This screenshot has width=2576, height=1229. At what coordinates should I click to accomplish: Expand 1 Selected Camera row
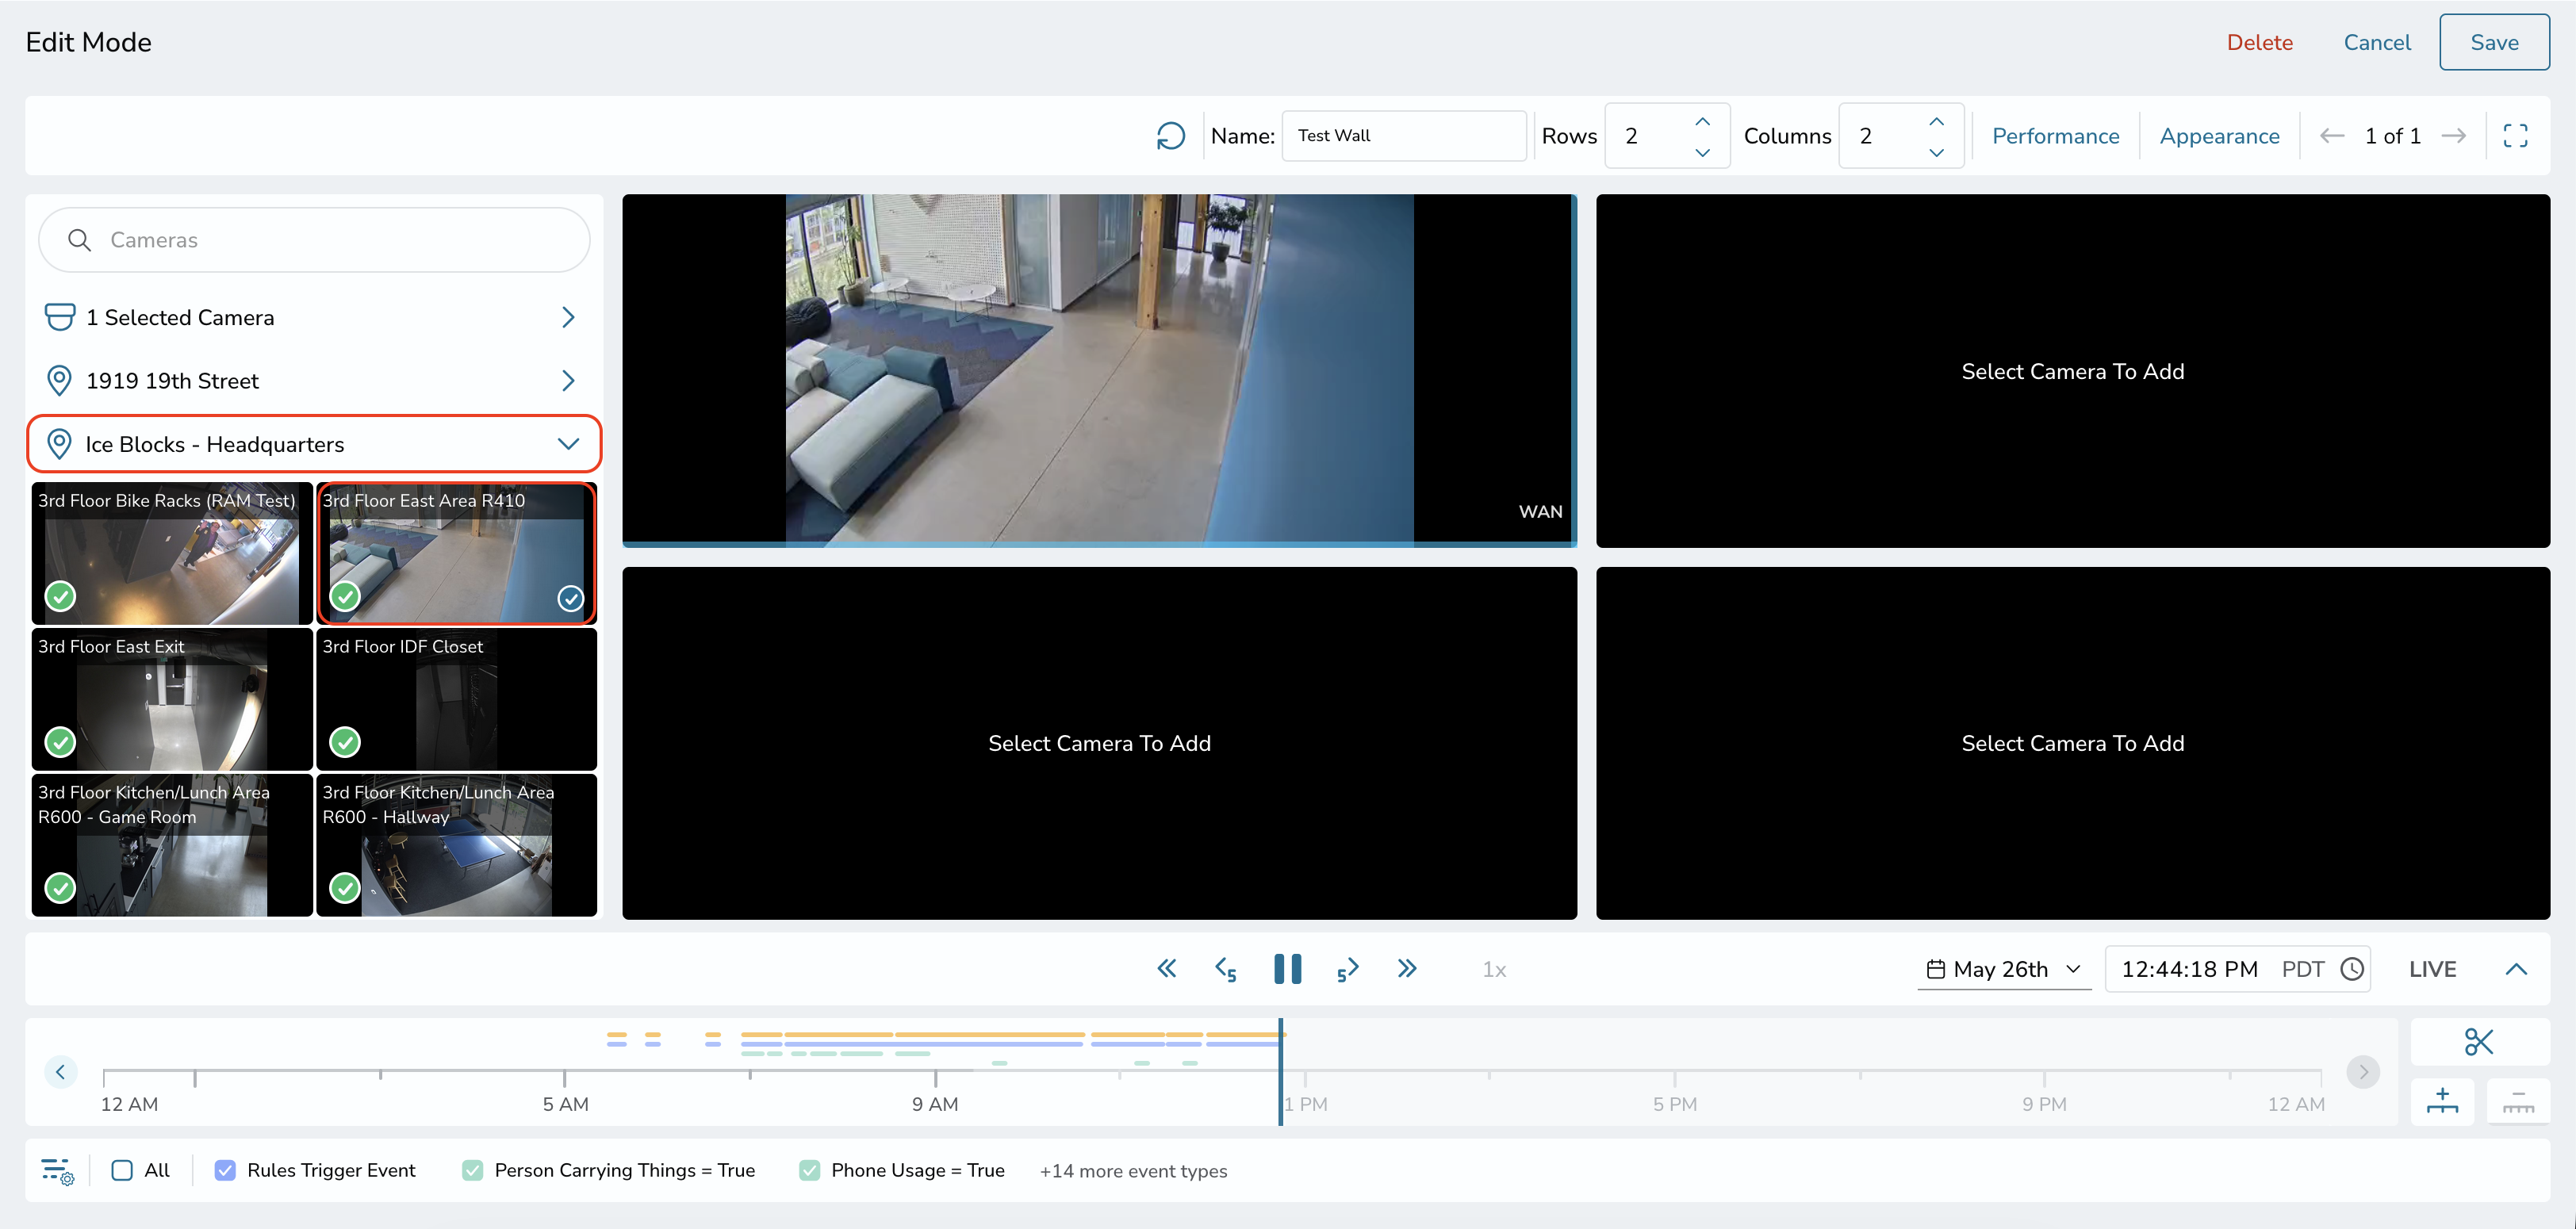(314, 317)
